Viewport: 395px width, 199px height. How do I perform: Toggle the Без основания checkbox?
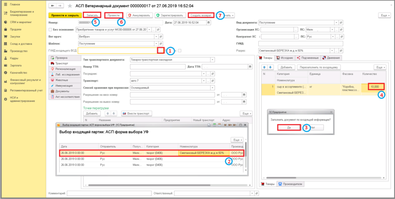pyautogui.click(x=50, y=29)
